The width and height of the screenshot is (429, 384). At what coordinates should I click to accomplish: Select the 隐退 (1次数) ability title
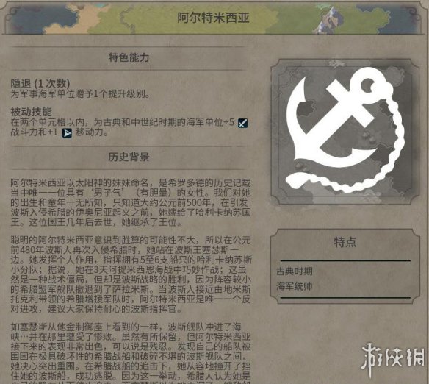tap(40, 84)
